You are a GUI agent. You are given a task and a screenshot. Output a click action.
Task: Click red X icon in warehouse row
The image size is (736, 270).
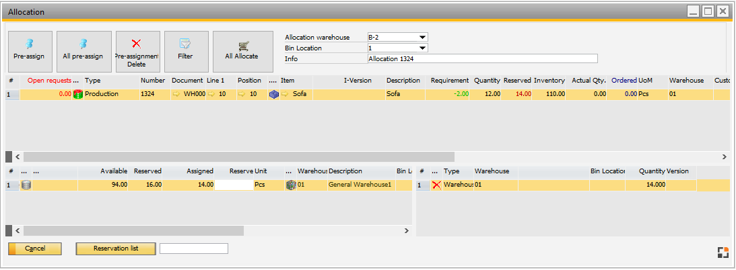coord(436,185)
